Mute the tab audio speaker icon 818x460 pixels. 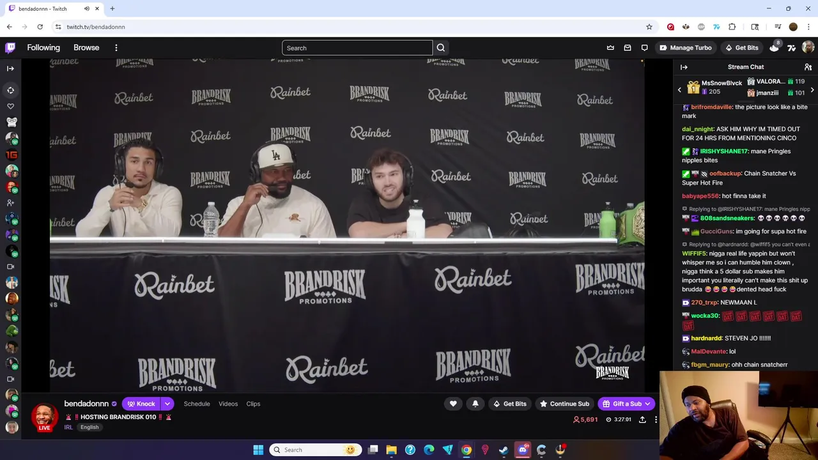click(87, 9)
